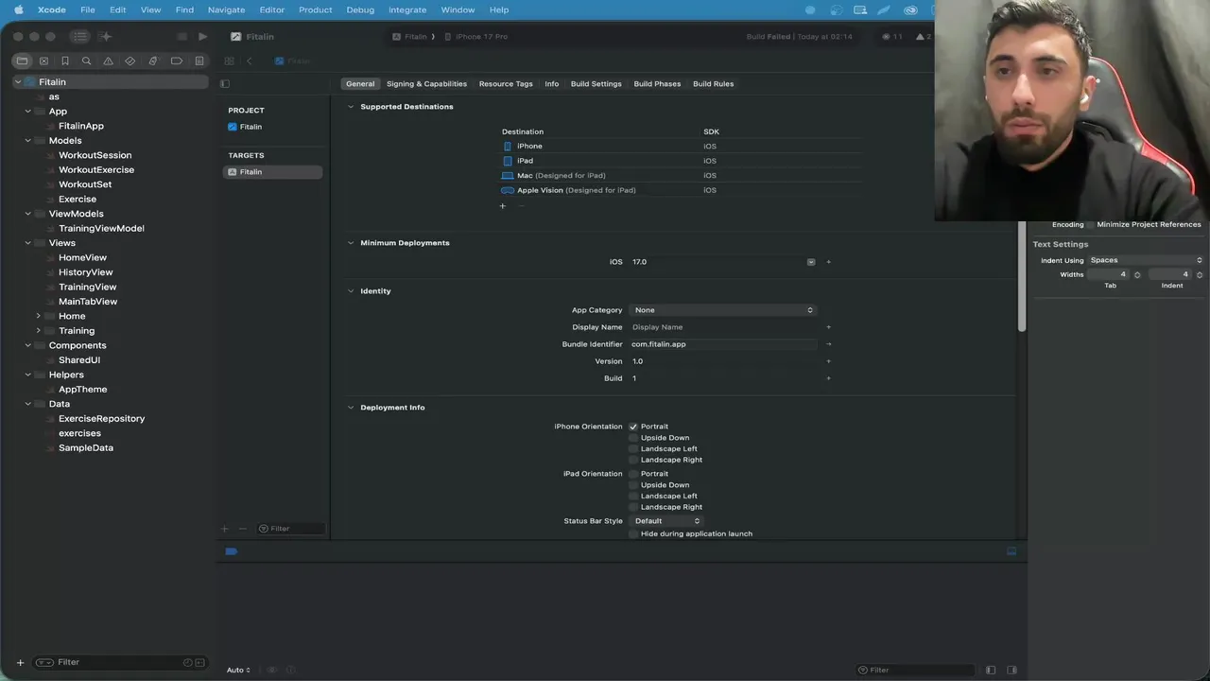Enable iPad Landscape Left orientation

coord(633,496)
